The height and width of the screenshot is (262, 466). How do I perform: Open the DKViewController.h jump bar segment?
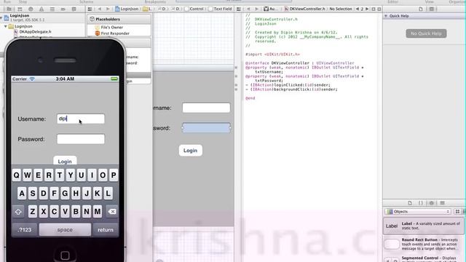click(304, 9)
